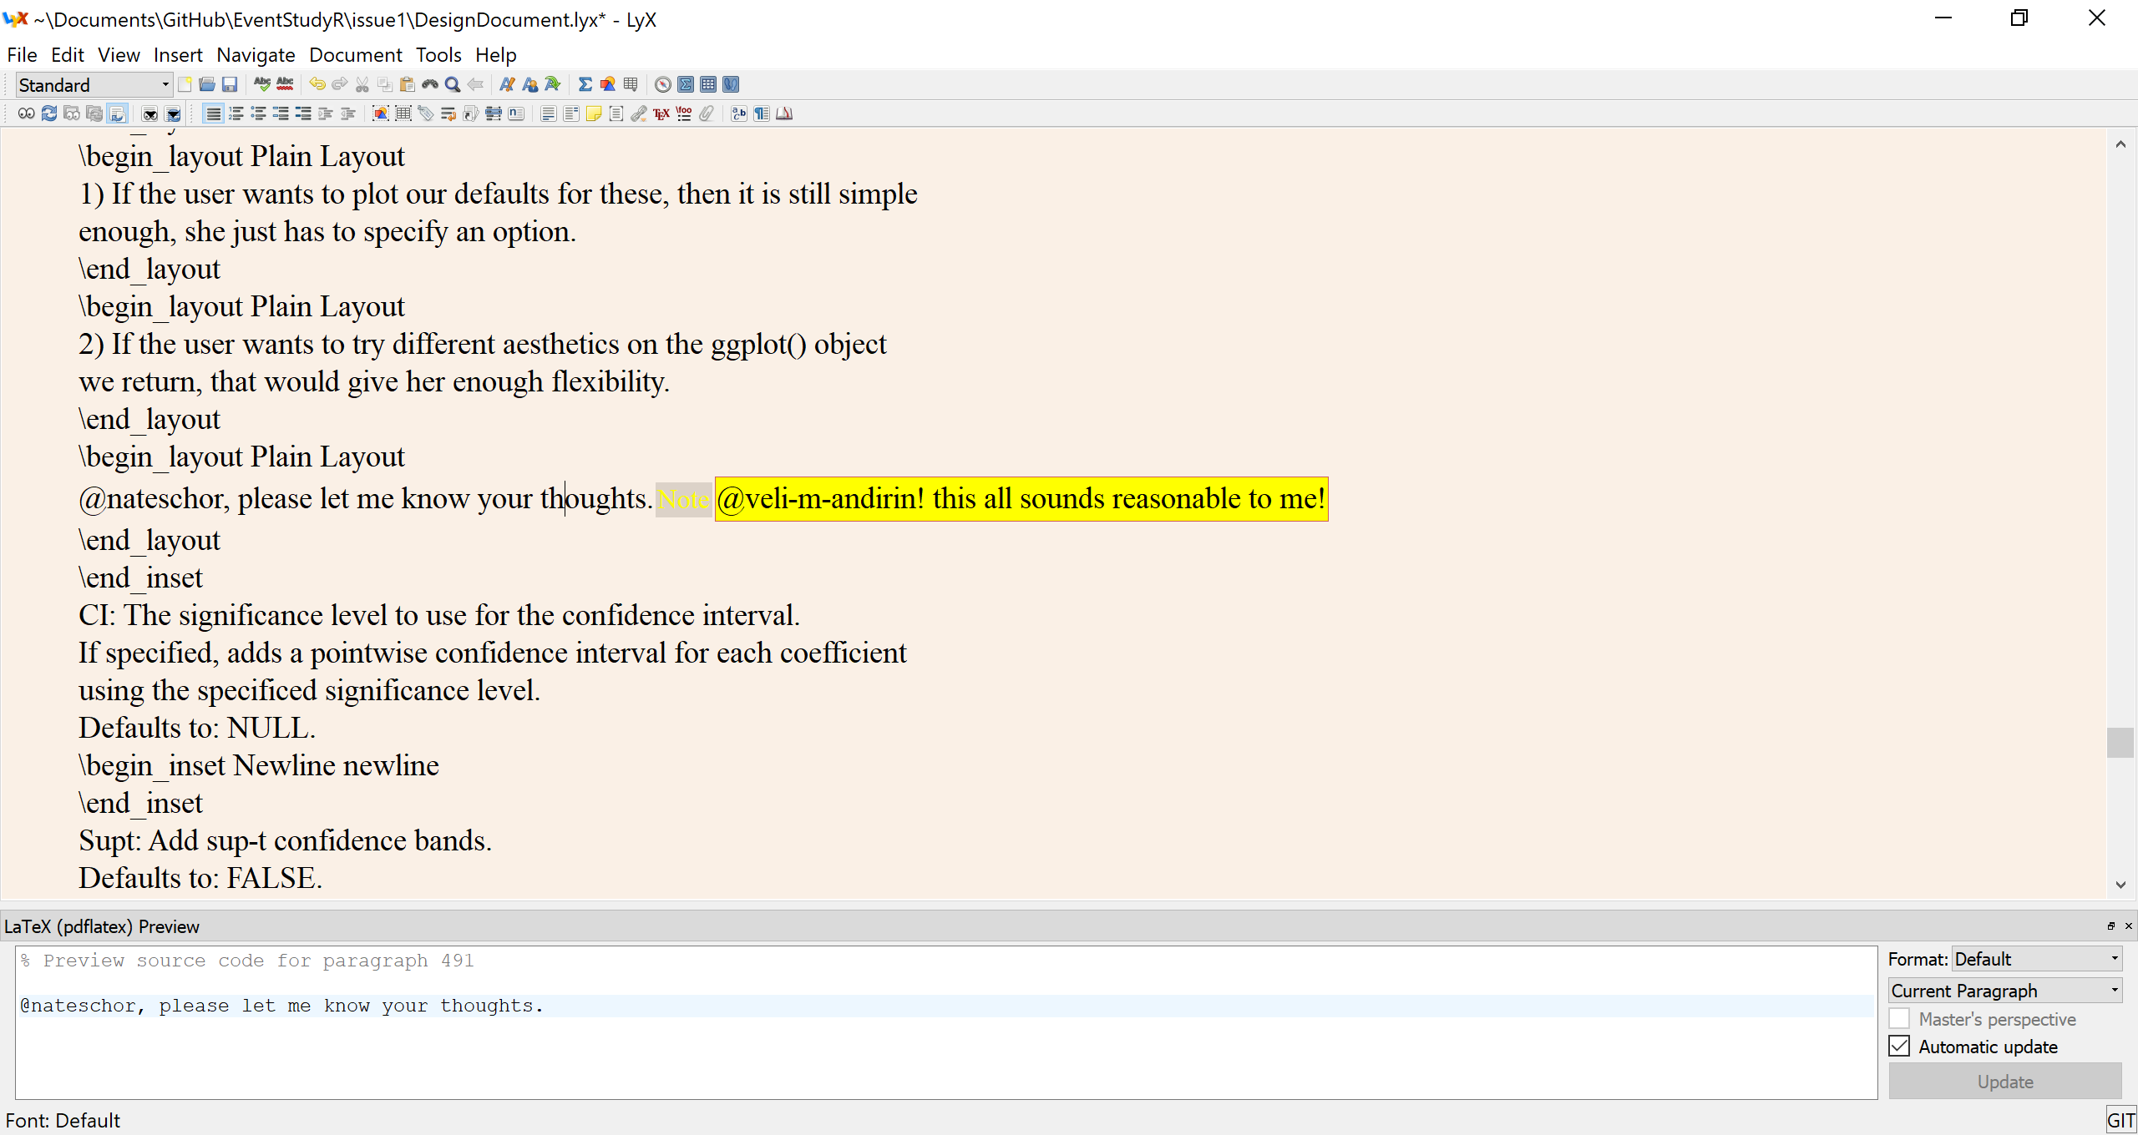Paste clipboard contents from the toolbar
Image resolution: width=2138 pixels, height=1135 pixels.
(x=407, y=84)
